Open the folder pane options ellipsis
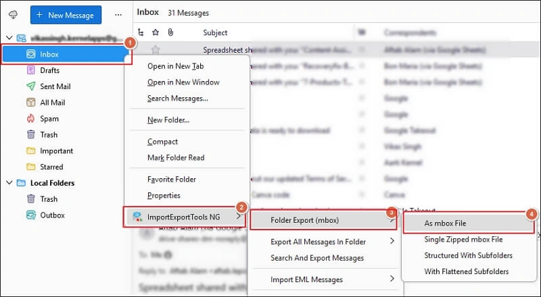This screenshot has height=297, width=541. coord(118,15)
